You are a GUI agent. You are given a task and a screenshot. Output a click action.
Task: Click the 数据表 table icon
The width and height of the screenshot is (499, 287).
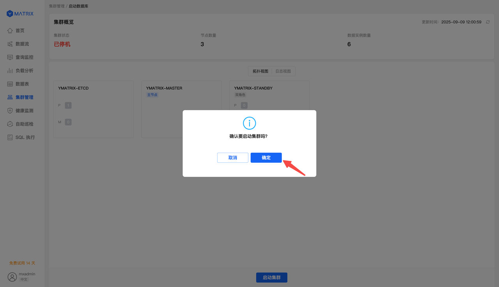[x=10, y=84]
